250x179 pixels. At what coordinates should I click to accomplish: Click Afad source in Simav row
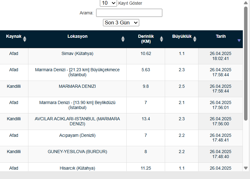click(14, 54)
